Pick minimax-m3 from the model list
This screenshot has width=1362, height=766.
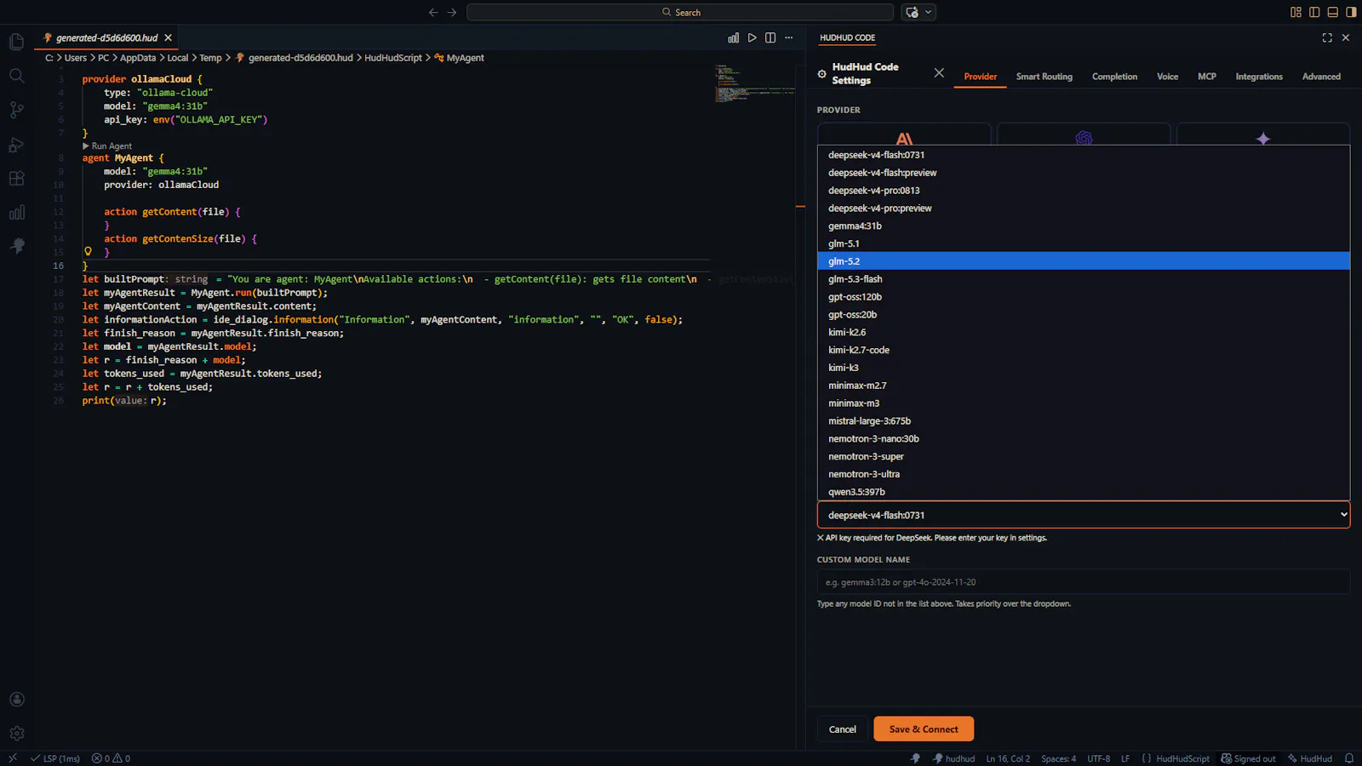click(1084, 403)
